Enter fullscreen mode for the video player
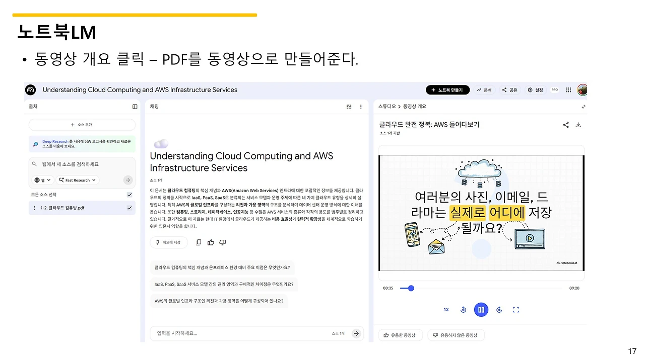Viewport: 645px width, 362px height. click(516, 310)
